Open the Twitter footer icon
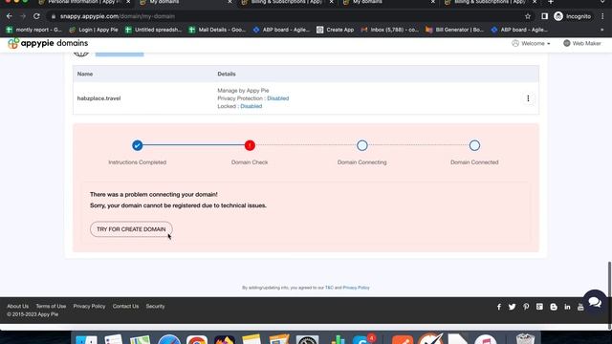Image resolution: width=612 pixels, height=344 pixels. coord(513,307)
